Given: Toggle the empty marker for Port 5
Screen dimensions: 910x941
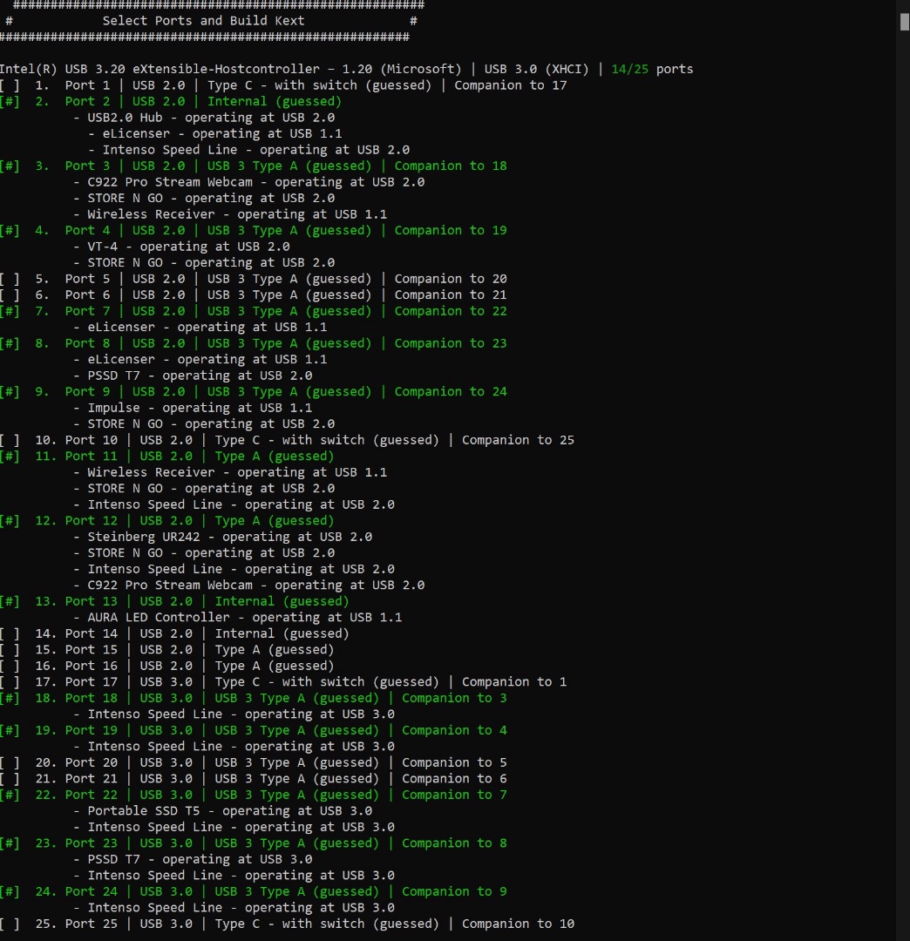Looking at the screenshot, I should click(x=10, y=279).
